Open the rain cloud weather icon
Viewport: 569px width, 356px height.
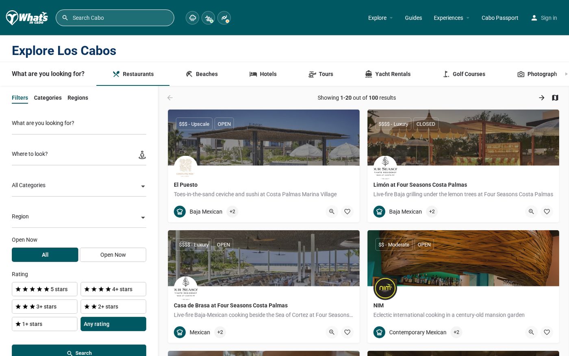(x=193, y=18)
